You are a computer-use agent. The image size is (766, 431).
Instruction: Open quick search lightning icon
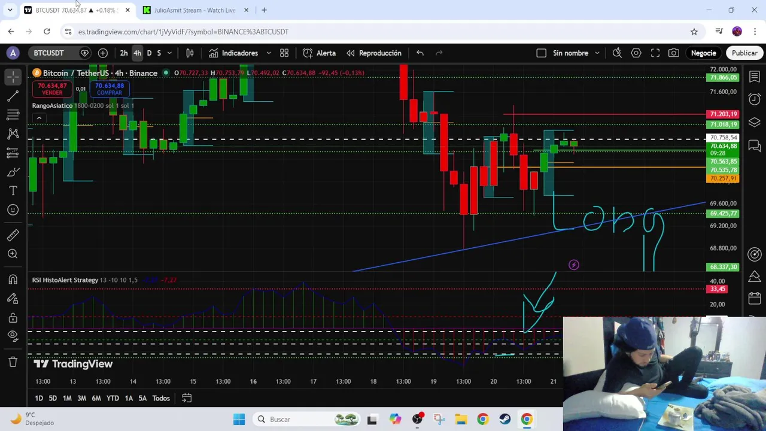(x=617, y=53)
